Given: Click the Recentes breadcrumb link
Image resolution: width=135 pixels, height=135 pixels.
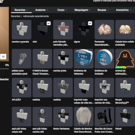Looking at the screenshot, I should pyautogui.click(x=16, y=16).
